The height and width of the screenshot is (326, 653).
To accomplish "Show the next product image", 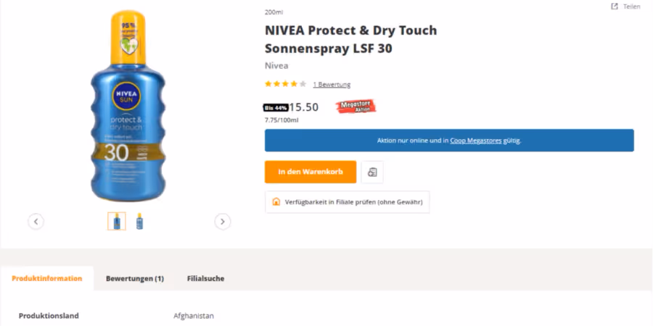I will tap(223, 222).
